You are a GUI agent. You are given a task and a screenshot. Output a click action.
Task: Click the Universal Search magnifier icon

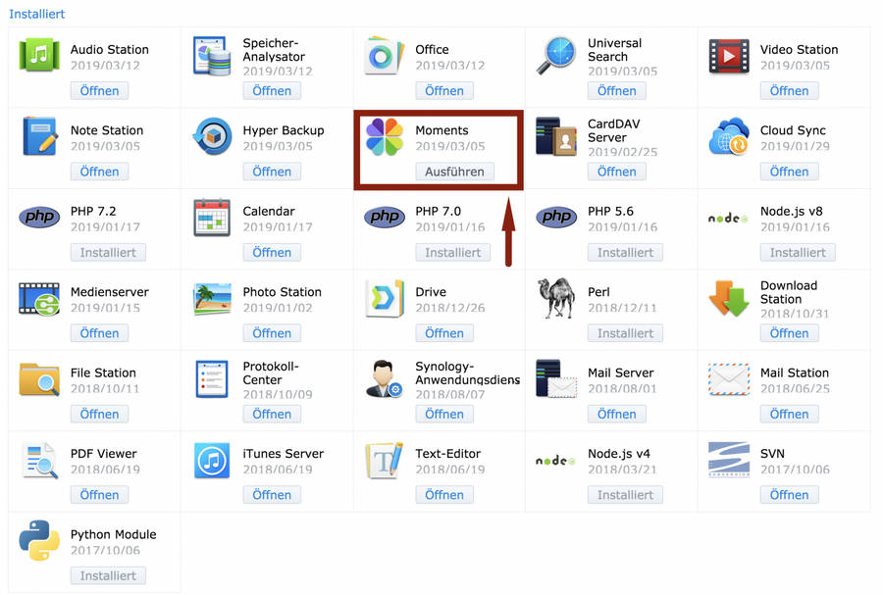pyautogui.click(x=556, y=56)
